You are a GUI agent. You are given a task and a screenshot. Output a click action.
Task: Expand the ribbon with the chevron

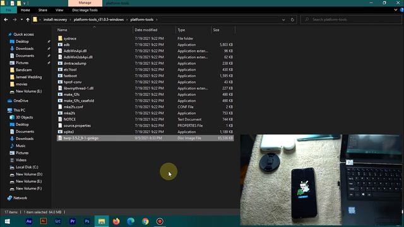[396, 10]
